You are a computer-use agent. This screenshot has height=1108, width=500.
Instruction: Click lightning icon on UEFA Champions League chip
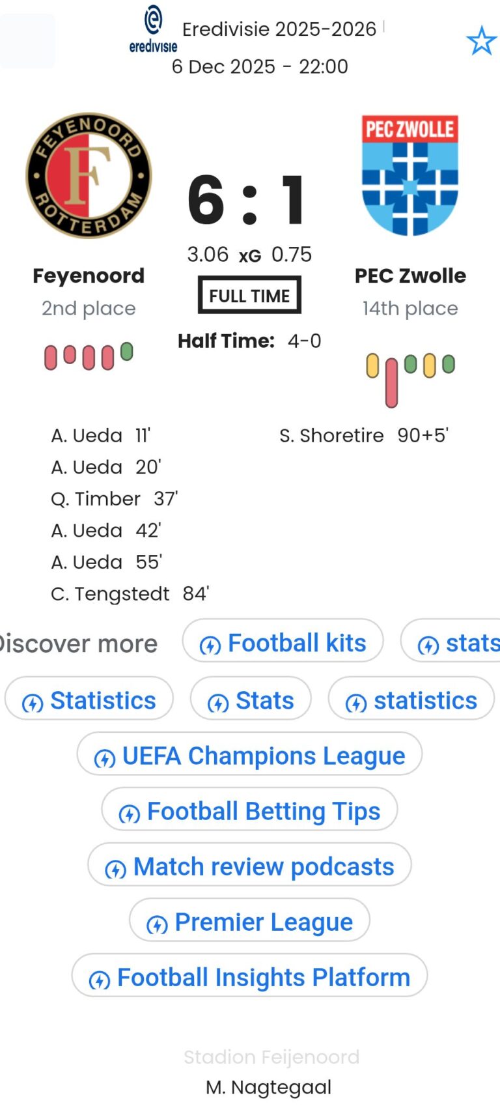coord(105,758)
